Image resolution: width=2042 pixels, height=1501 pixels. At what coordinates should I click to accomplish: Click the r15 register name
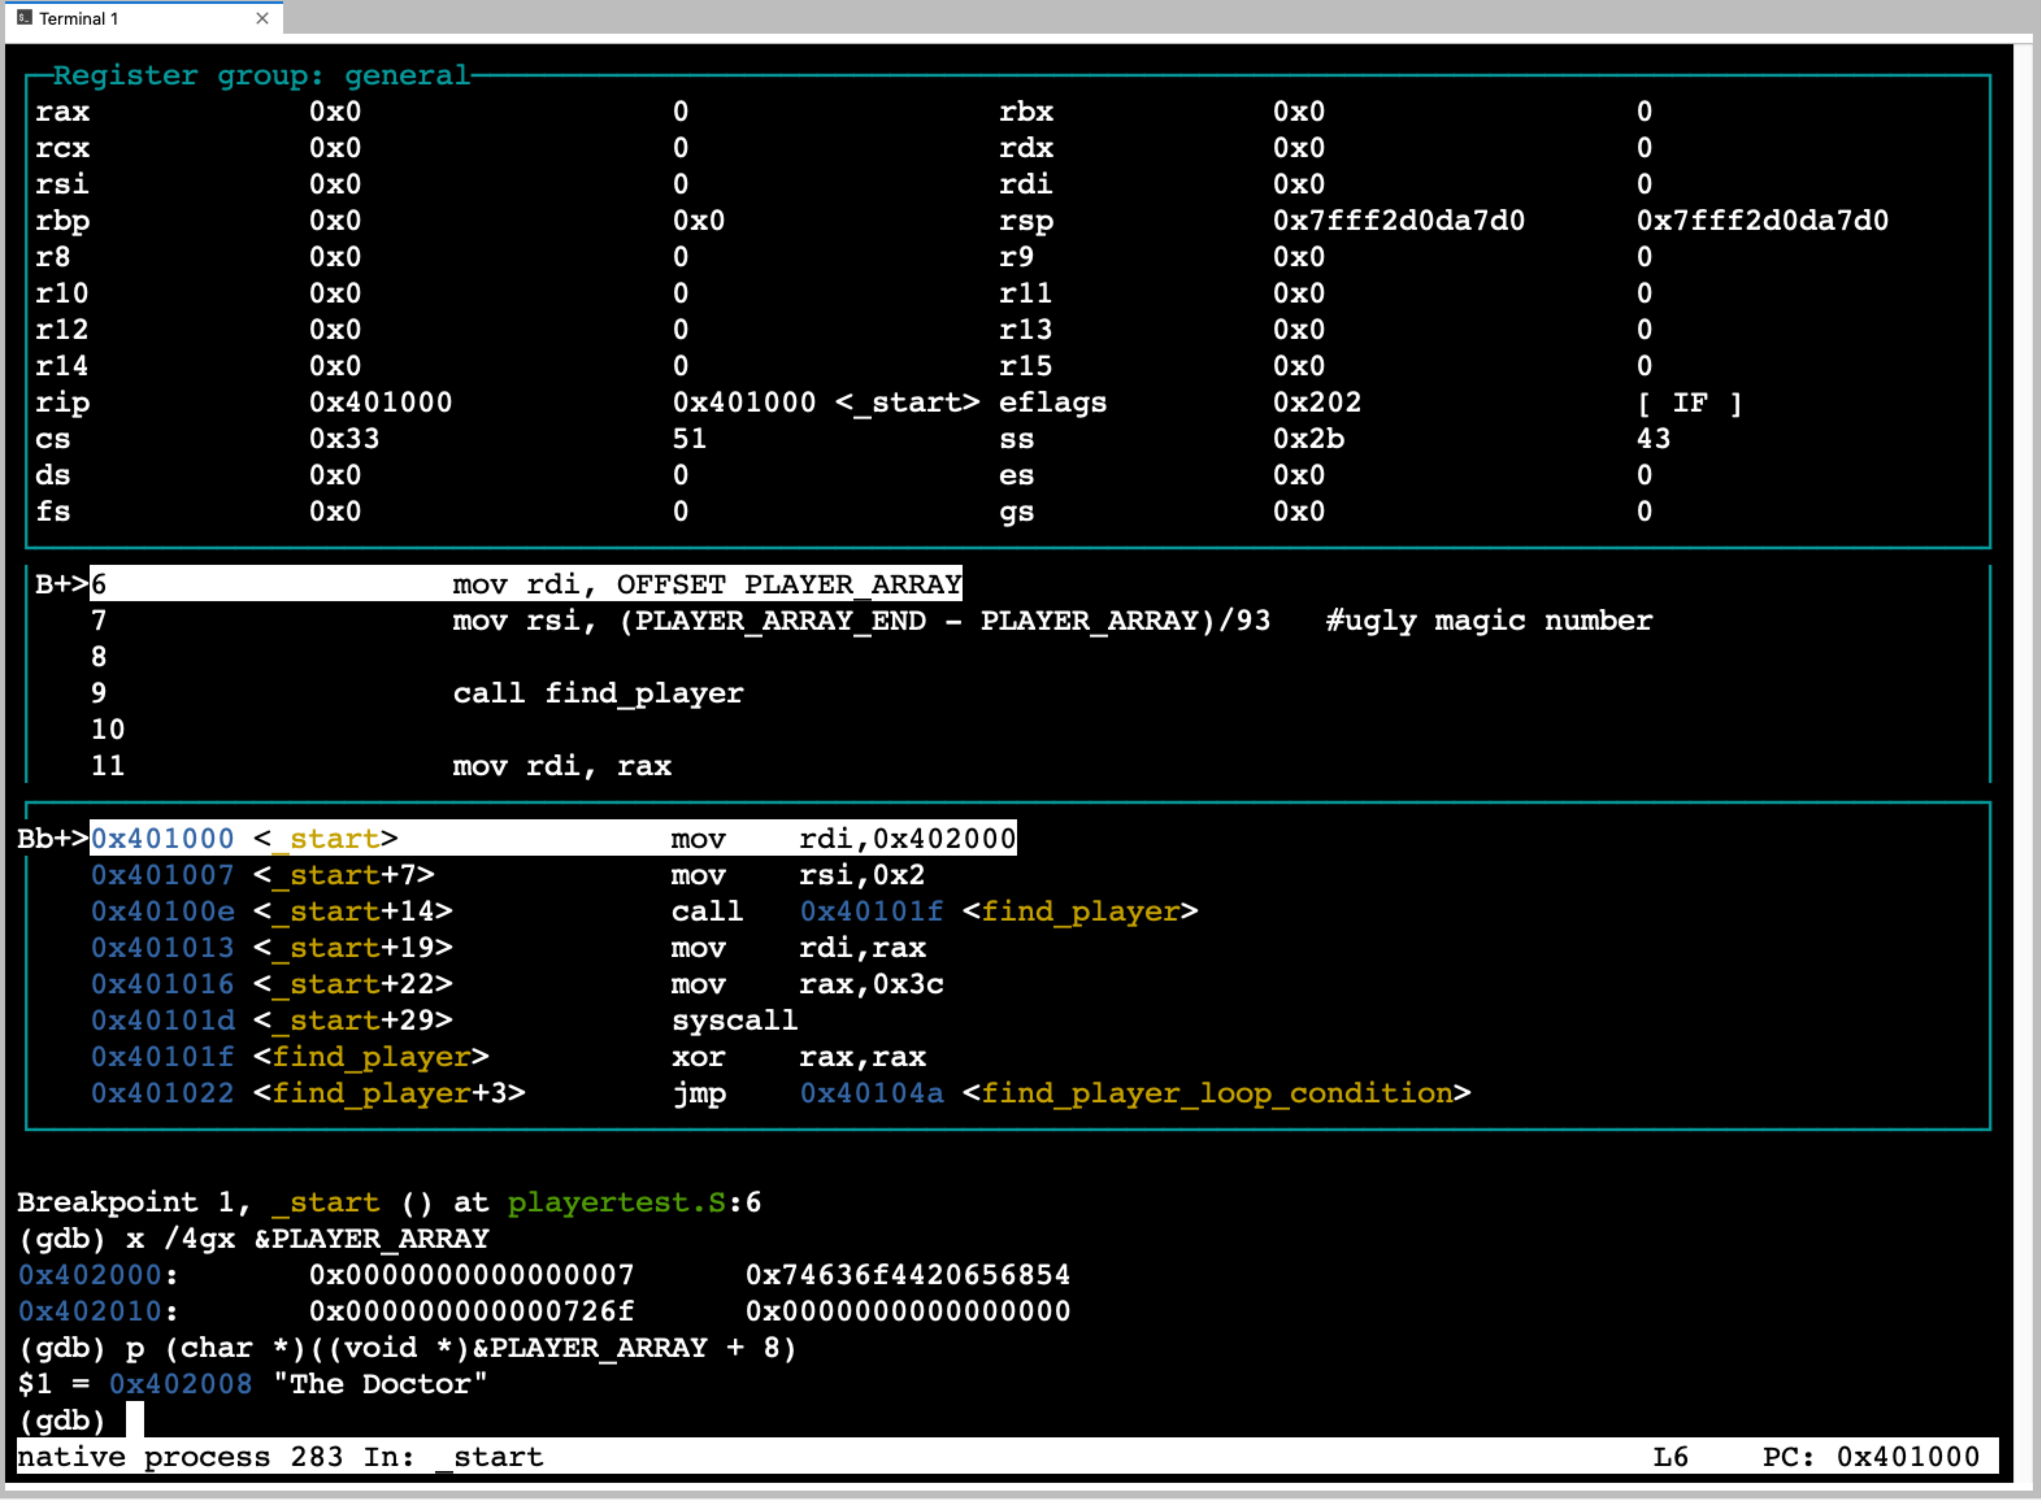tap(1026, 366)
